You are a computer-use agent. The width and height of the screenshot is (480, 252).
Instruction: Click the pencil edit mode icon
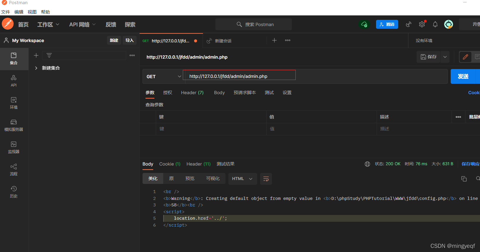pos(465,57)
